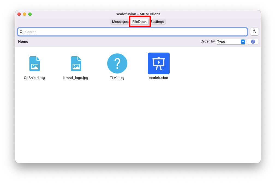Focus the Search input field
The image size is (276, 183).
pos(133,32)
